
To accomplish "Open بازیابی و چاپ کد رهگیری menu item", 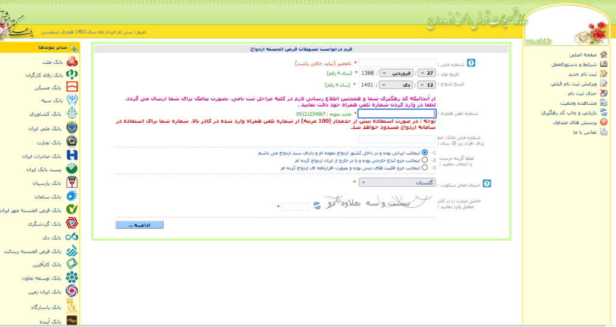I will coord(569,113).
